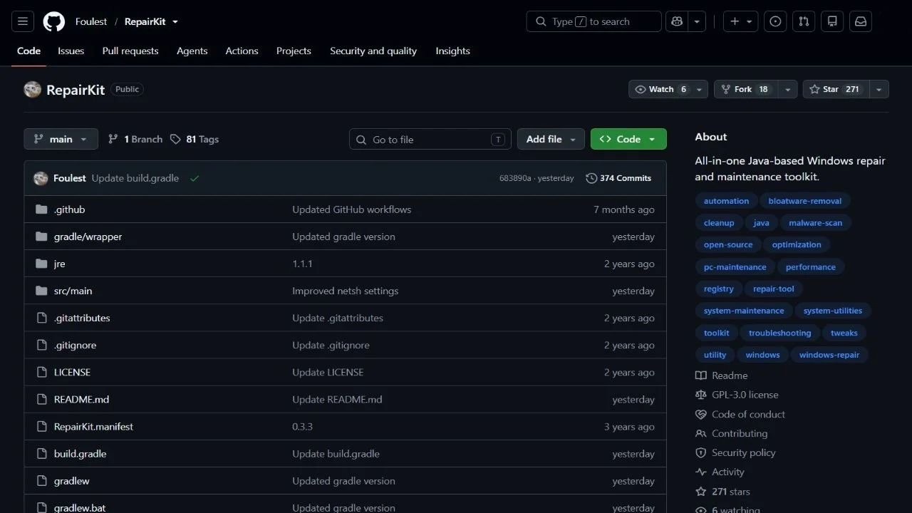Select the bloatware-removal topic tag
The height and width of the screenshot is (513, 912).
(x=805, y=201)
